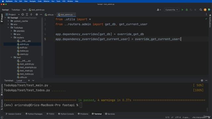Open the Apple menu
The image size is (212, 119).
click(x=3, y=1)
